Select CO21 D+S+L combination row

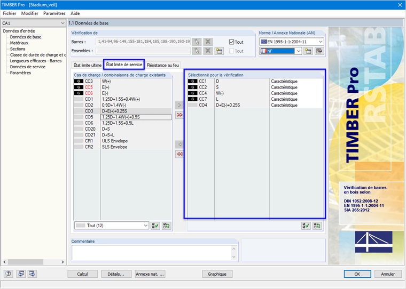[122, 135]
